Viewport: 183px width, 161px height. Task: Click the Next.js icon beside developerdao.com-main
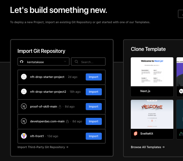(24, 121)
